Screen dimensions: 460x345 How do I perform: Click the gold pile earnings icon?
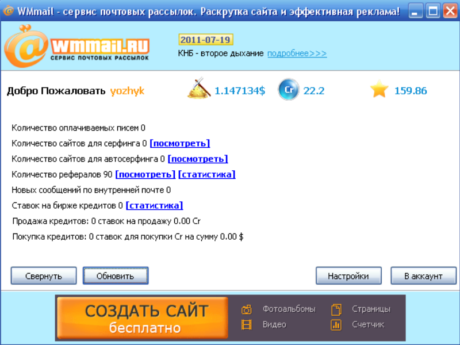pos(199,88)
